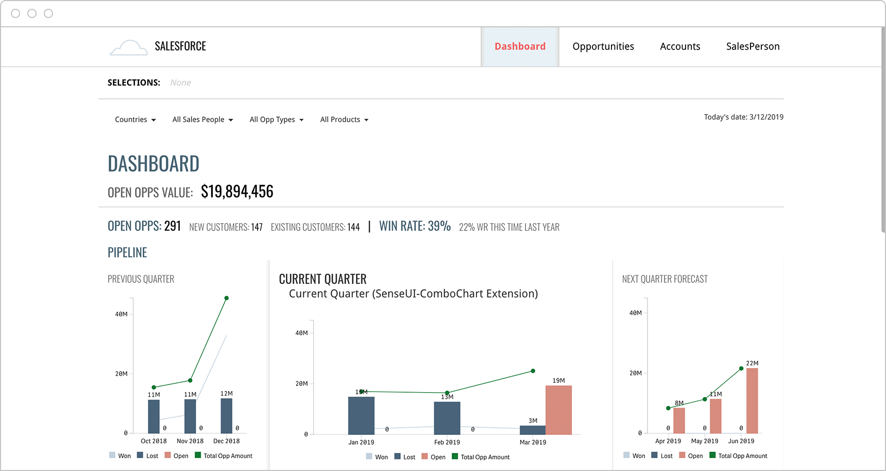Click the NEXT QUARTER FORECAST chart title

pyautogui.click(x=664, y=279)
